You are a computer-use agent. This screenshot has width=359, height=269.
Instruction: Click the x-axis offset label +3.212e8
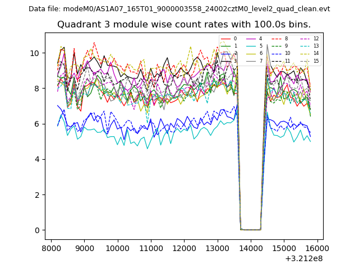pyautogui.click(x=303, y=258)
